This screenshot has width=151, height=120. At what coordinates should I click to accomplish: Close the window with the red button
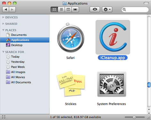point(4,3)
